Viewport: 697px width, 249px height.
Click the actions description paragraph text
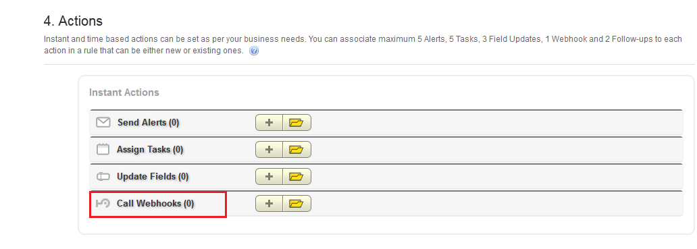(x=363, y=45)
